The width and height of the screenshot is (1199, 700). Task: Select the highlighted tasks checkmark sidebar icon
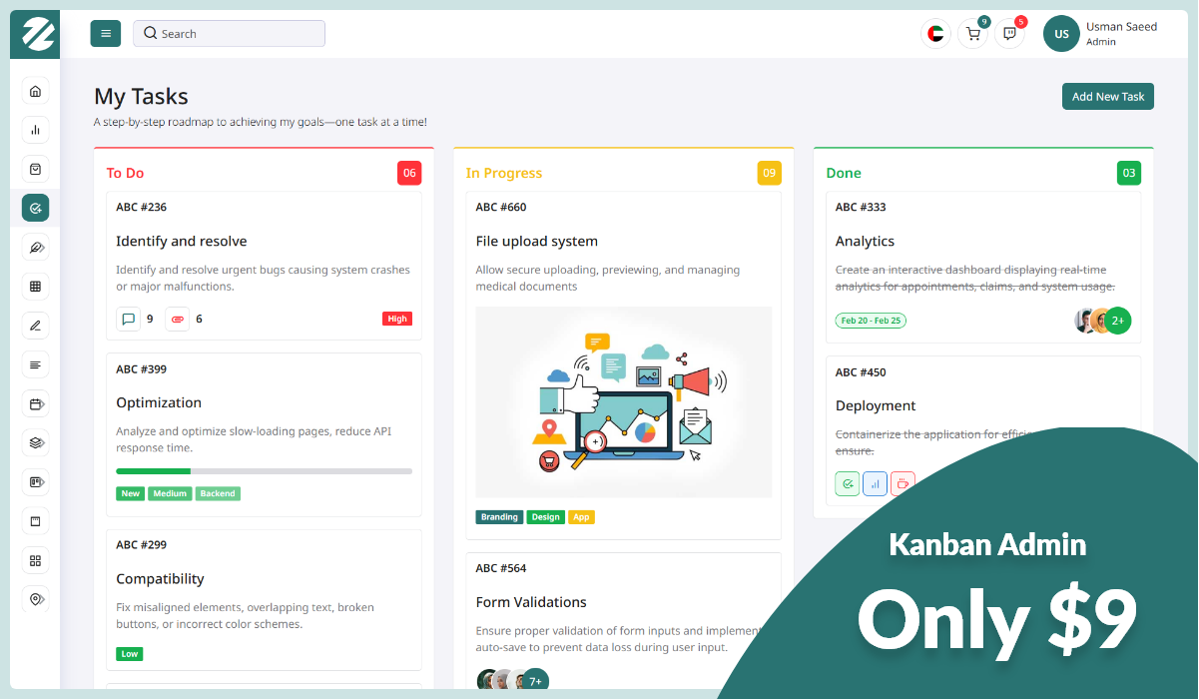35,208
